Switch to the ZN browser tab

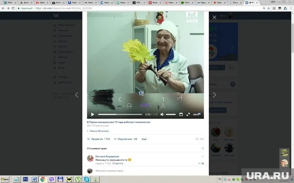tap(203, 3)
